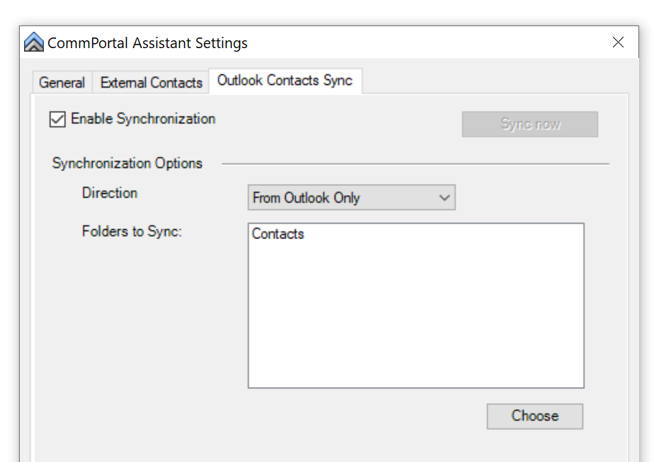This screenshot has height=462, width=666.
Task: Click the "Enable Synchronization" label text
Action: coord(143,119)
